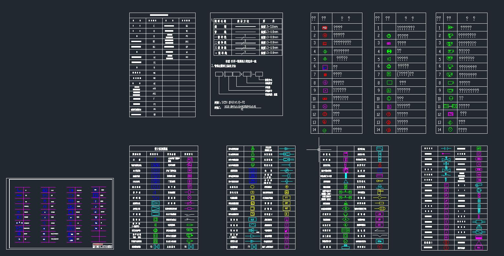Select the magenta XT box symbol
The image size is (504, 256).
tap(190, 187)
